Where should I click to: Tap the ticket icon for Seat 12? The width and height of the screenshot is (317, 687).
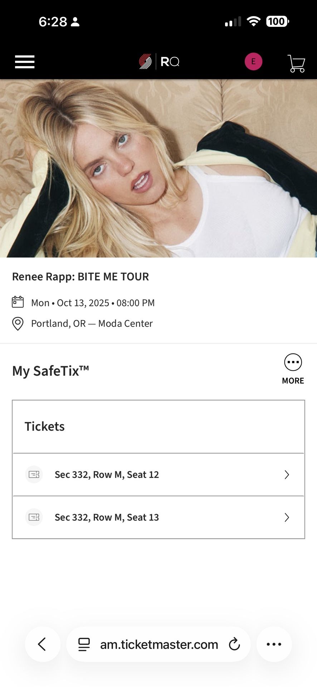[34, 474]
